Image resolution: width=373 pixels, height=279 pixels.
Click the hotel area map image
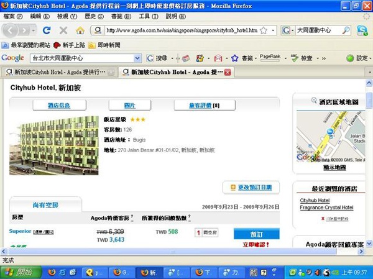tap(331, 137)
